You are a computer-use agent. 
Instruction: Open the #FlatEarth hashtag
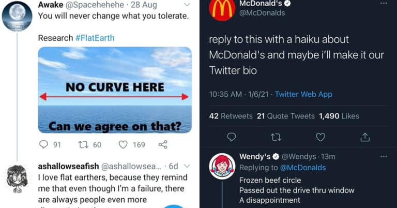point(95,38)
